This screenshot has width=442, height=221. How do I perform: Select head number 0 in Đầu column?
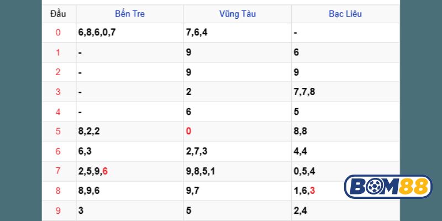click(x=58, y=33)
